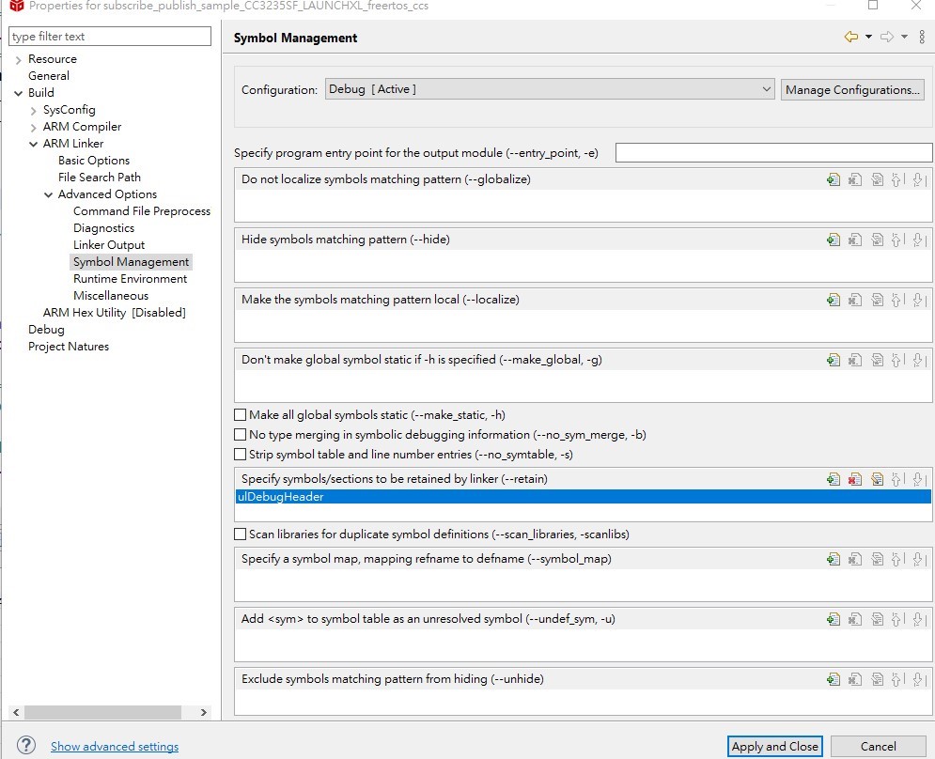The image size is (935, 759).
Task: Delete selected --retain list entry
Action: point(855,479)
